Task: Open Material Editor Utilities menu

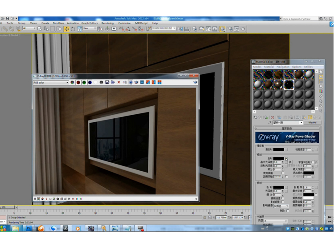Action: [308, 67]
